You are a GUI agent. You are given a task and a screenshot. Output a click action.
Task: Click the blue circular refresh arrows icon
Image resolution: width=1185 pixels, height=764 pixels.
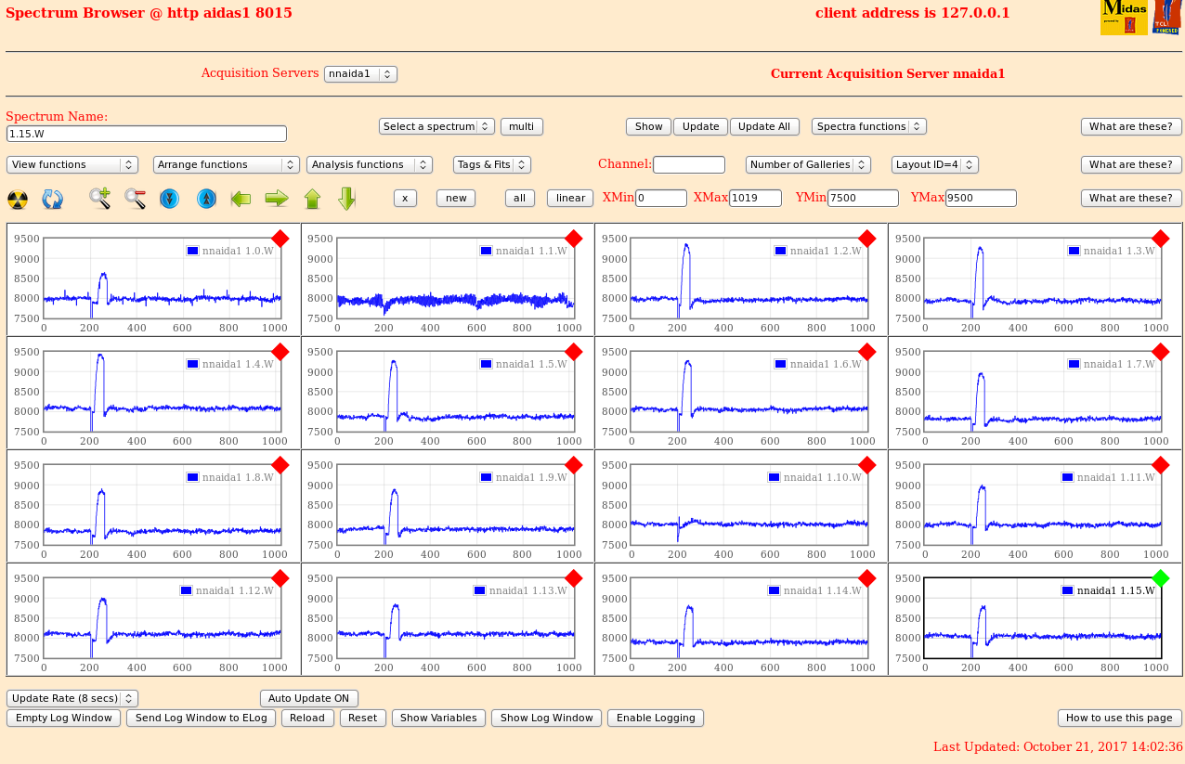point(53,199)
